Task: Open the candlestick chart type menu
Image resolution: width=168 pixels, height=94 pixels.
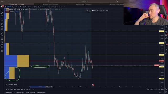Action: 20,7
